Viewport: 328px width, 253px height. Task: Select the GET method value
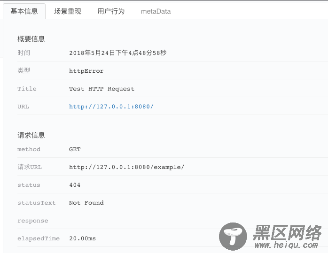pyautogui.click(x=75, y=149)
